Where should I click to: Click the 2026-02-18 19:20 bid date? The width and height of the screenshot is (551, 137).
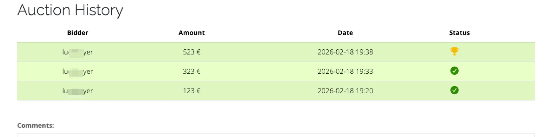(345, 91)
